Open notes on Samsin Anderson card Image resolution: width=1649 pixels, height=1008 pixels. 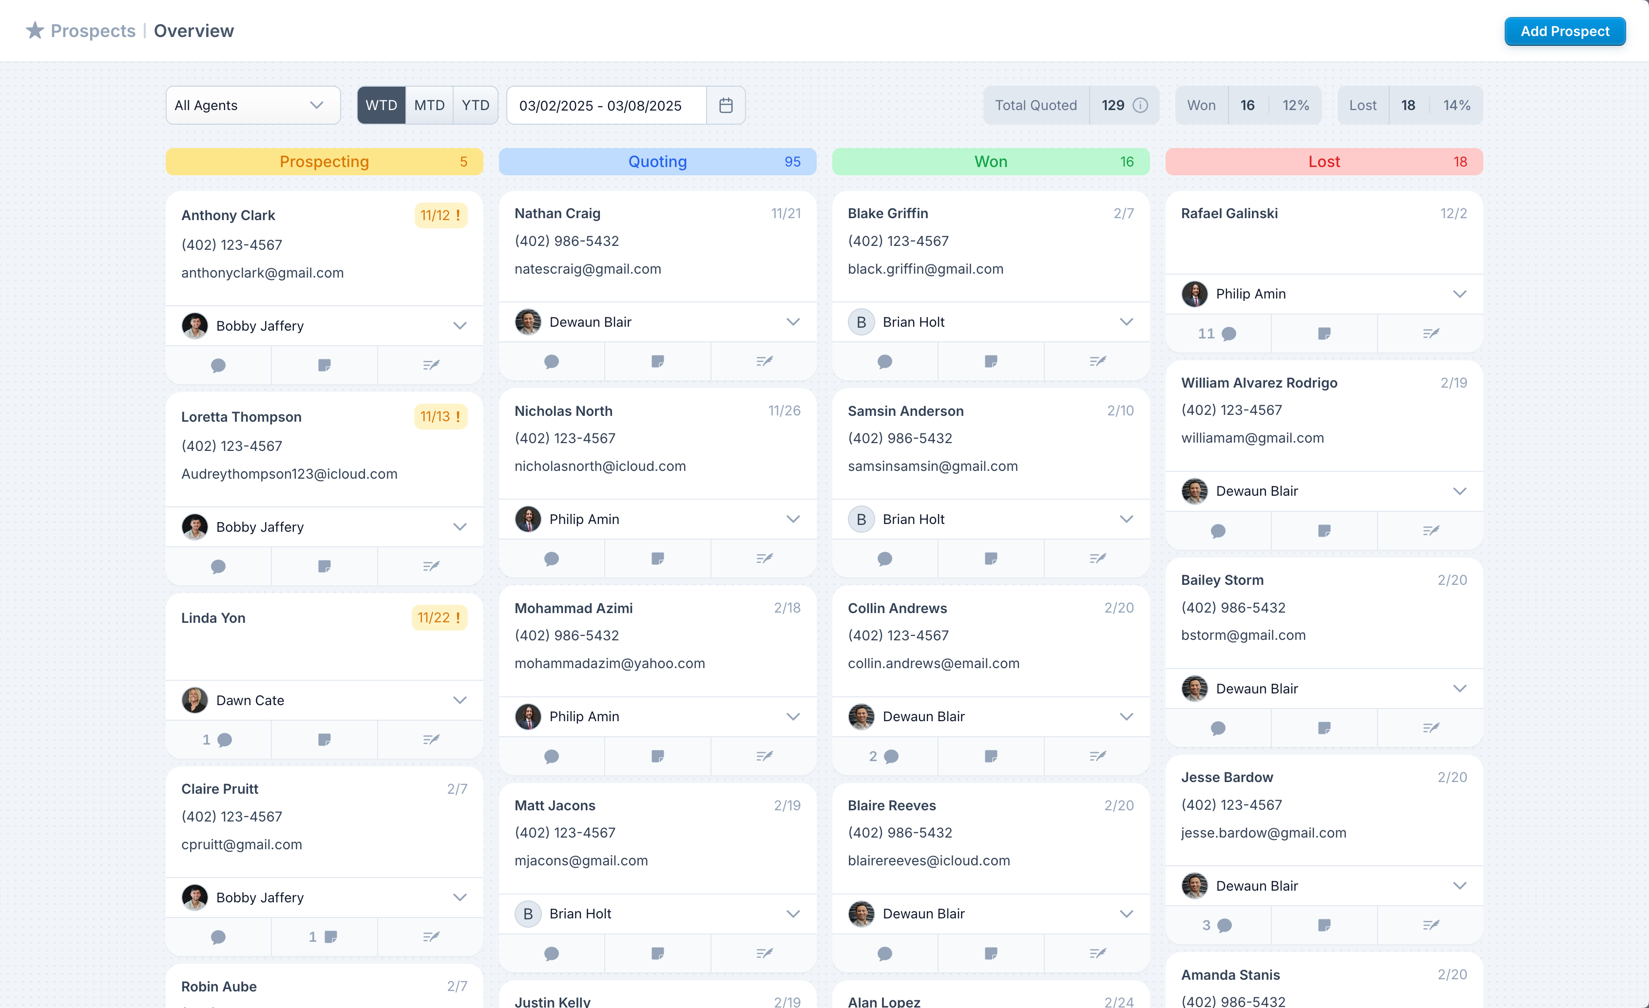[991, 559]
